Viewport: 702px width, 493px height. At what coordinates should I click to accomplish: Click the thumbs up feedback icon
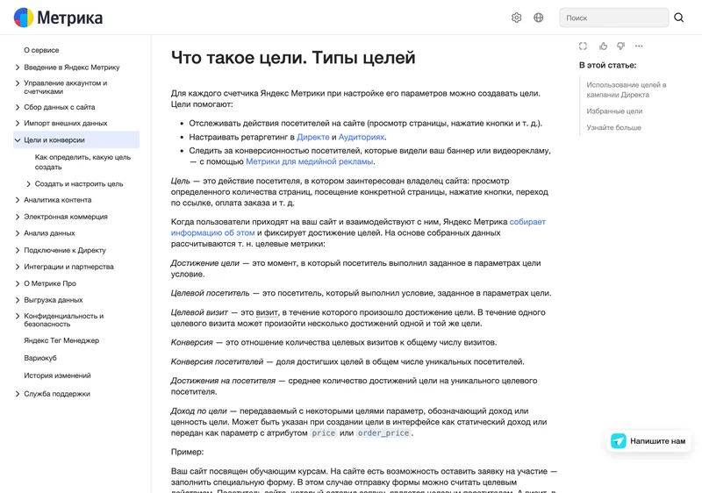coord(603,46)
